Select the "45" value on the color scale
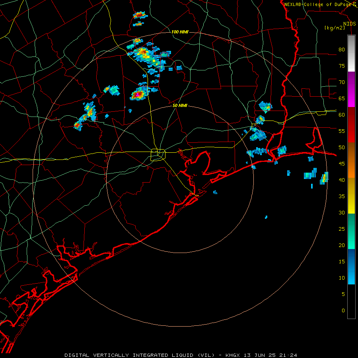The image size is (358, 358). point(342,164)
